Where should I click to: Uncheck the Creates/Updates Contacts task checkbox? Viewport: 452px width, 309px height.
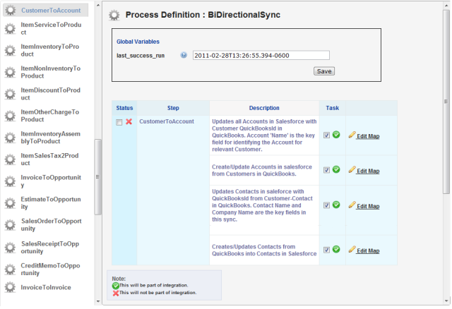(x=327, y=250)
